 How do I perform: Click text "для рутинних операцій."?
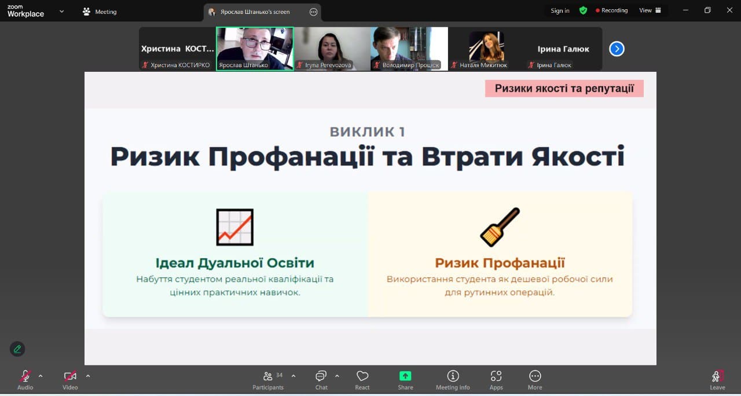tap(500, 293)
